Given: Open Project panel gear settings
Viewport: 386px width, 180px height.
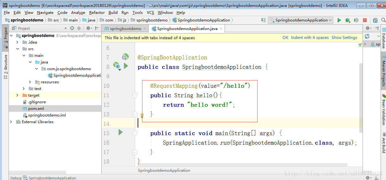Looking at the screenshot, I should coord(88,28).
